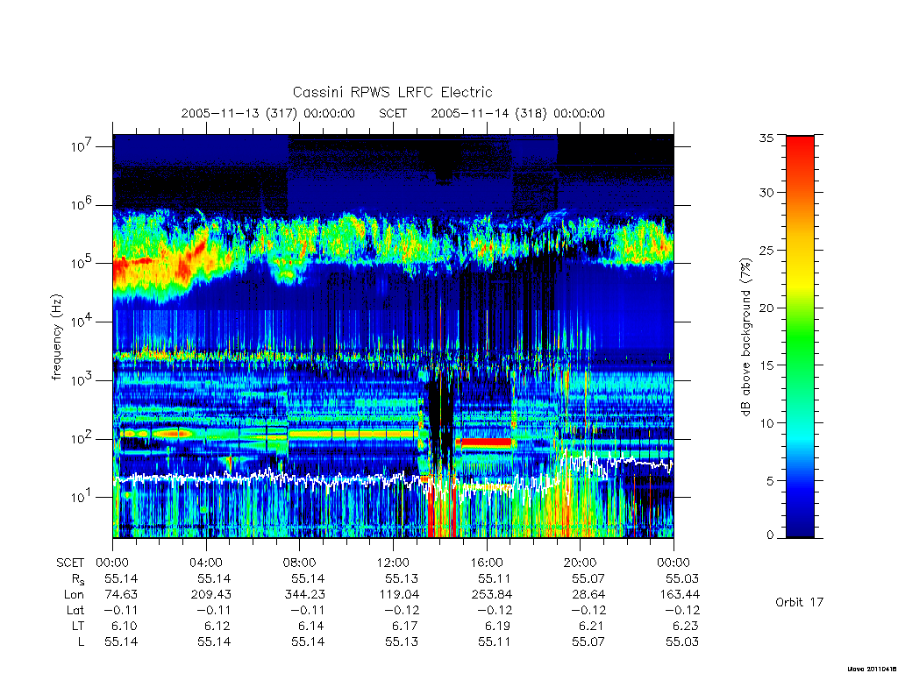The width and height of the screenshot is (898, 673).
Task: Select the end date 2005-11-14 (318) header
Action: [517, 113]
